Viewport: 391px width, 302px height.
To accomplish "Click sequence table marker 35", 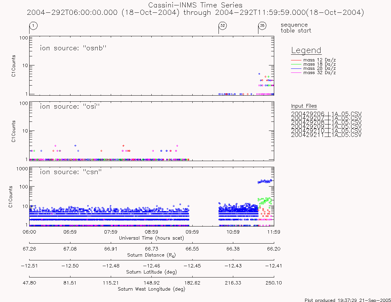I will (262, 26).
